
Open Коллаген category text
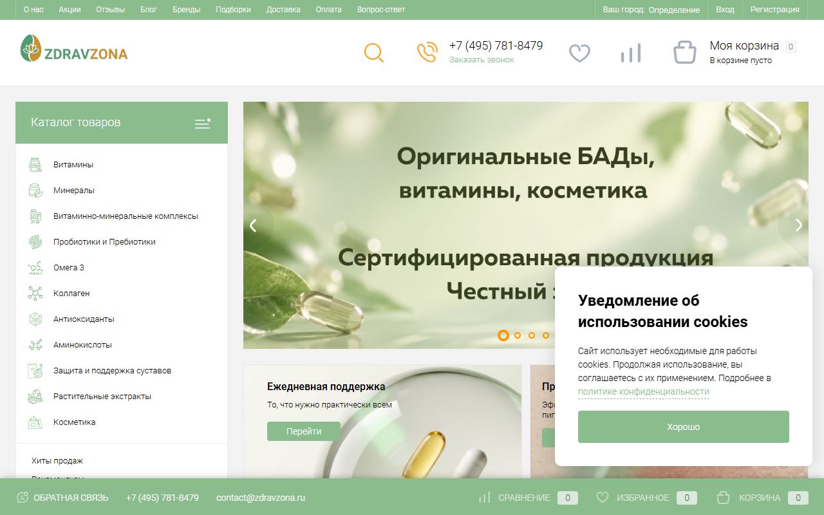71,294
